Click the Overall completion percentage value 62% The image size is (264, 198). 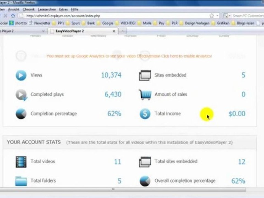(x=238, y=181)
